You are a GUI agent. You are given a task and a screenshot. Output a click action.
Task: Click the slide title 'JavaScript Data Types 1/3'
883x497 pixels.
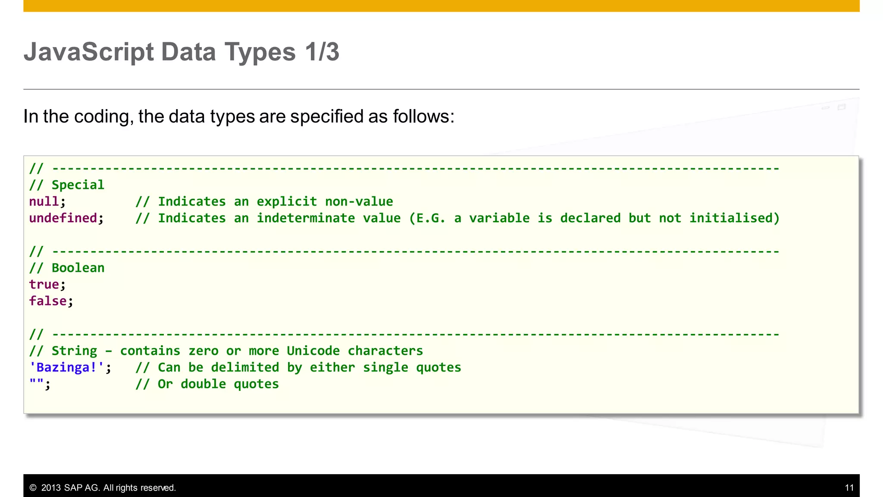(x=182, y=52)
